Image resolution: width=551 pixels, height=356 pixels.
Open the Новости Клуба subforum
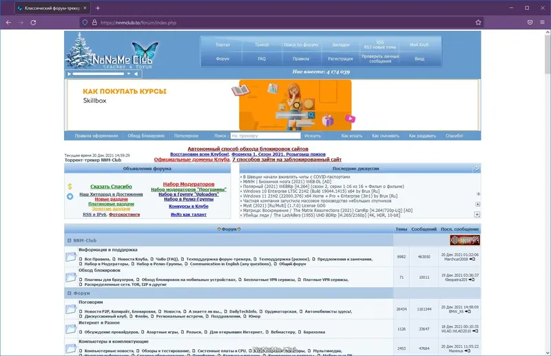tap(132, 259)
